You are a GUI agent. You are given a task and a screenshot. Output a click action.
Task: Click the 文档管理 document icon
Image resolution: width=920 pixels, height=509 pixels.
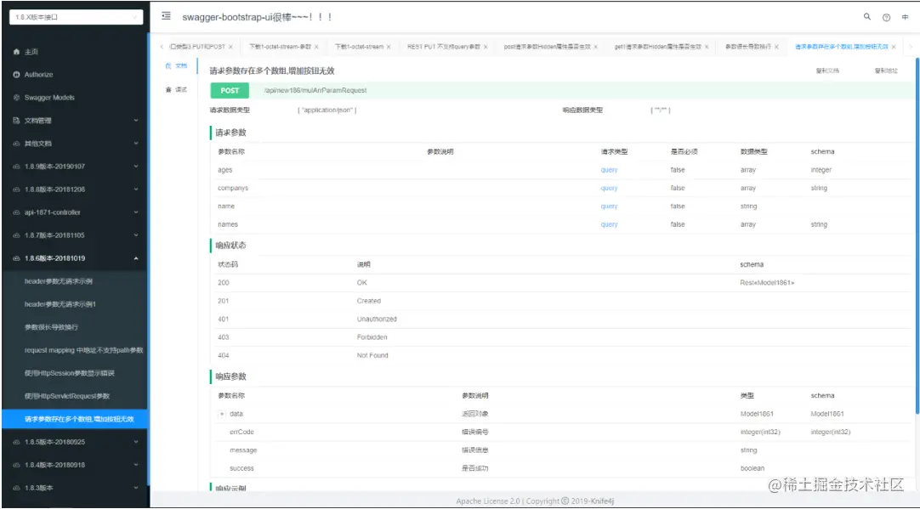tap(16, 120)
